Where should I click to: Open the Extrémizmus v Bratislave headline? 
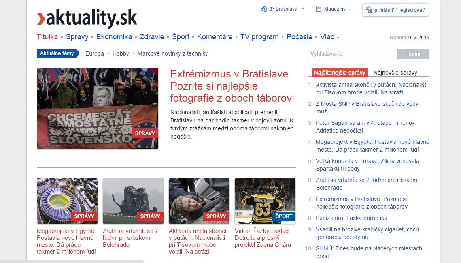click(x=231, y=86)
